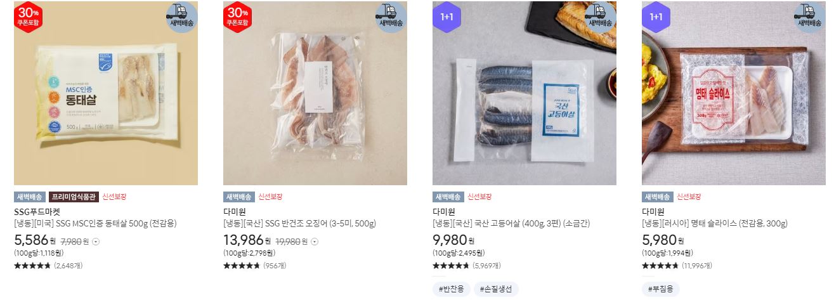The width and height of the screenshot is (834, 300).
Task: Click dawn delivery truck icon on 고등어살 image
Action: click(x=600, y=16)
